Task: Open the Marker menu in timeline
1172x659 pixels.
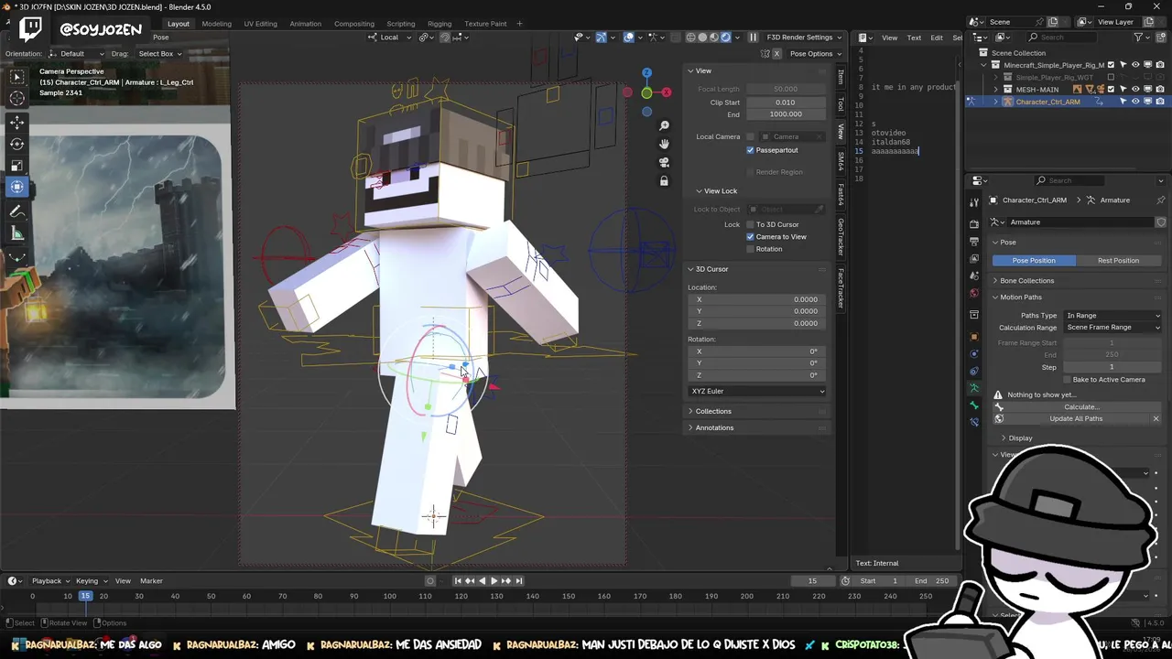Action: 151,581
